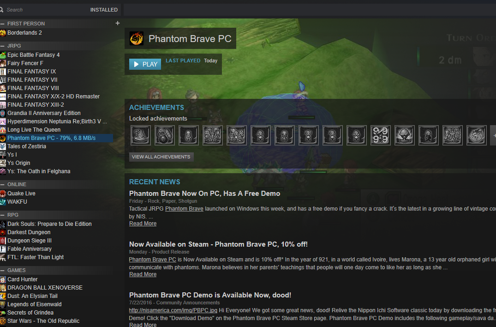Viewport: 496px width, 327px height.
Task: Click the FINAL FANTASY VIII icon
Action: pos(3,88)
